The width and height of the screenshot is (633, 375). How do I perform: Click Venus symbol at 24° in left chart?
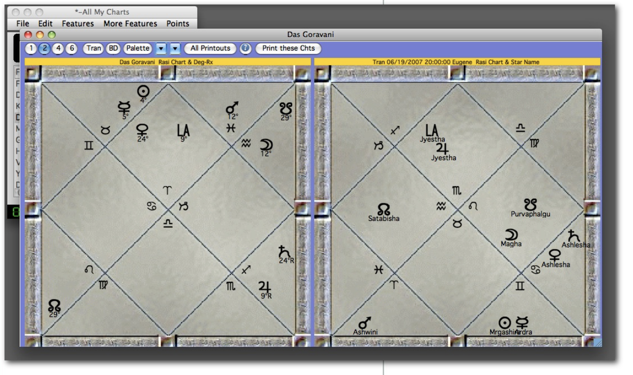tap(142, 130)
